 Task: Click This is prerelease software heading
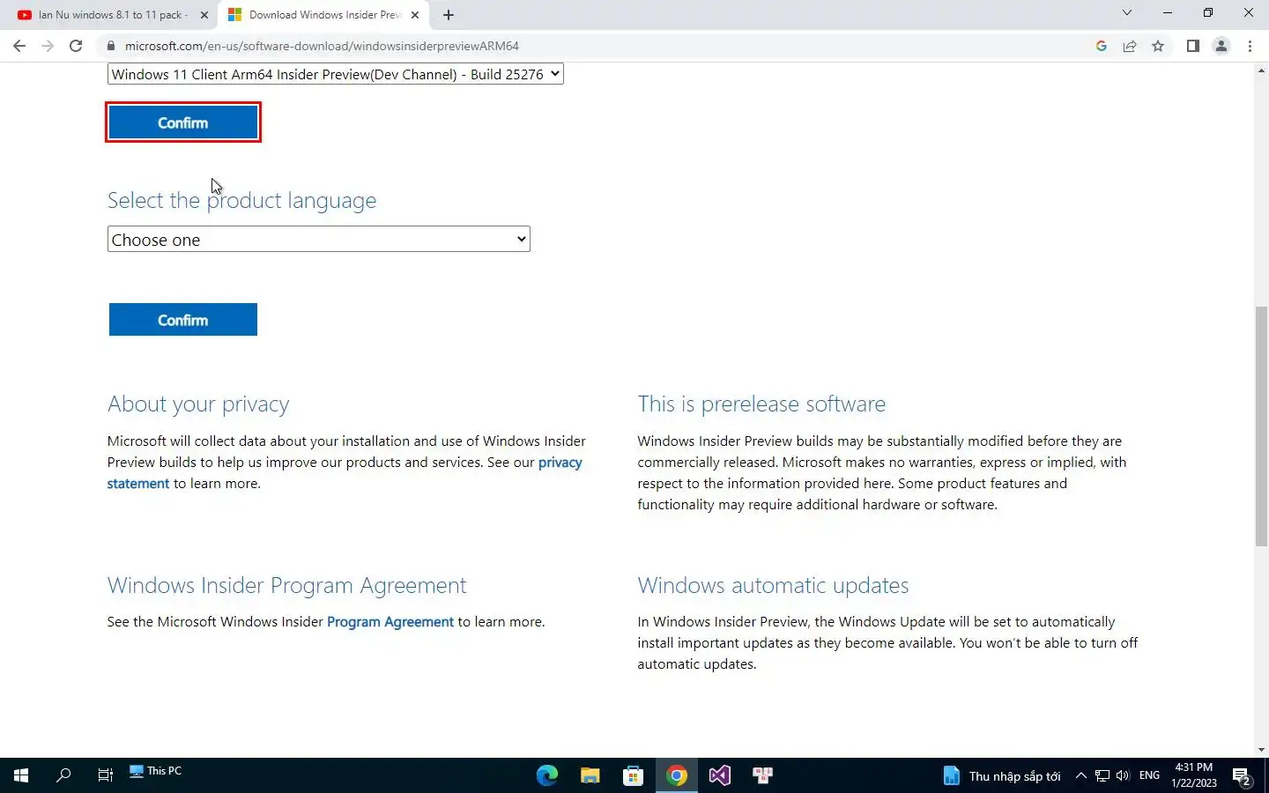click(x=761, y=404)
